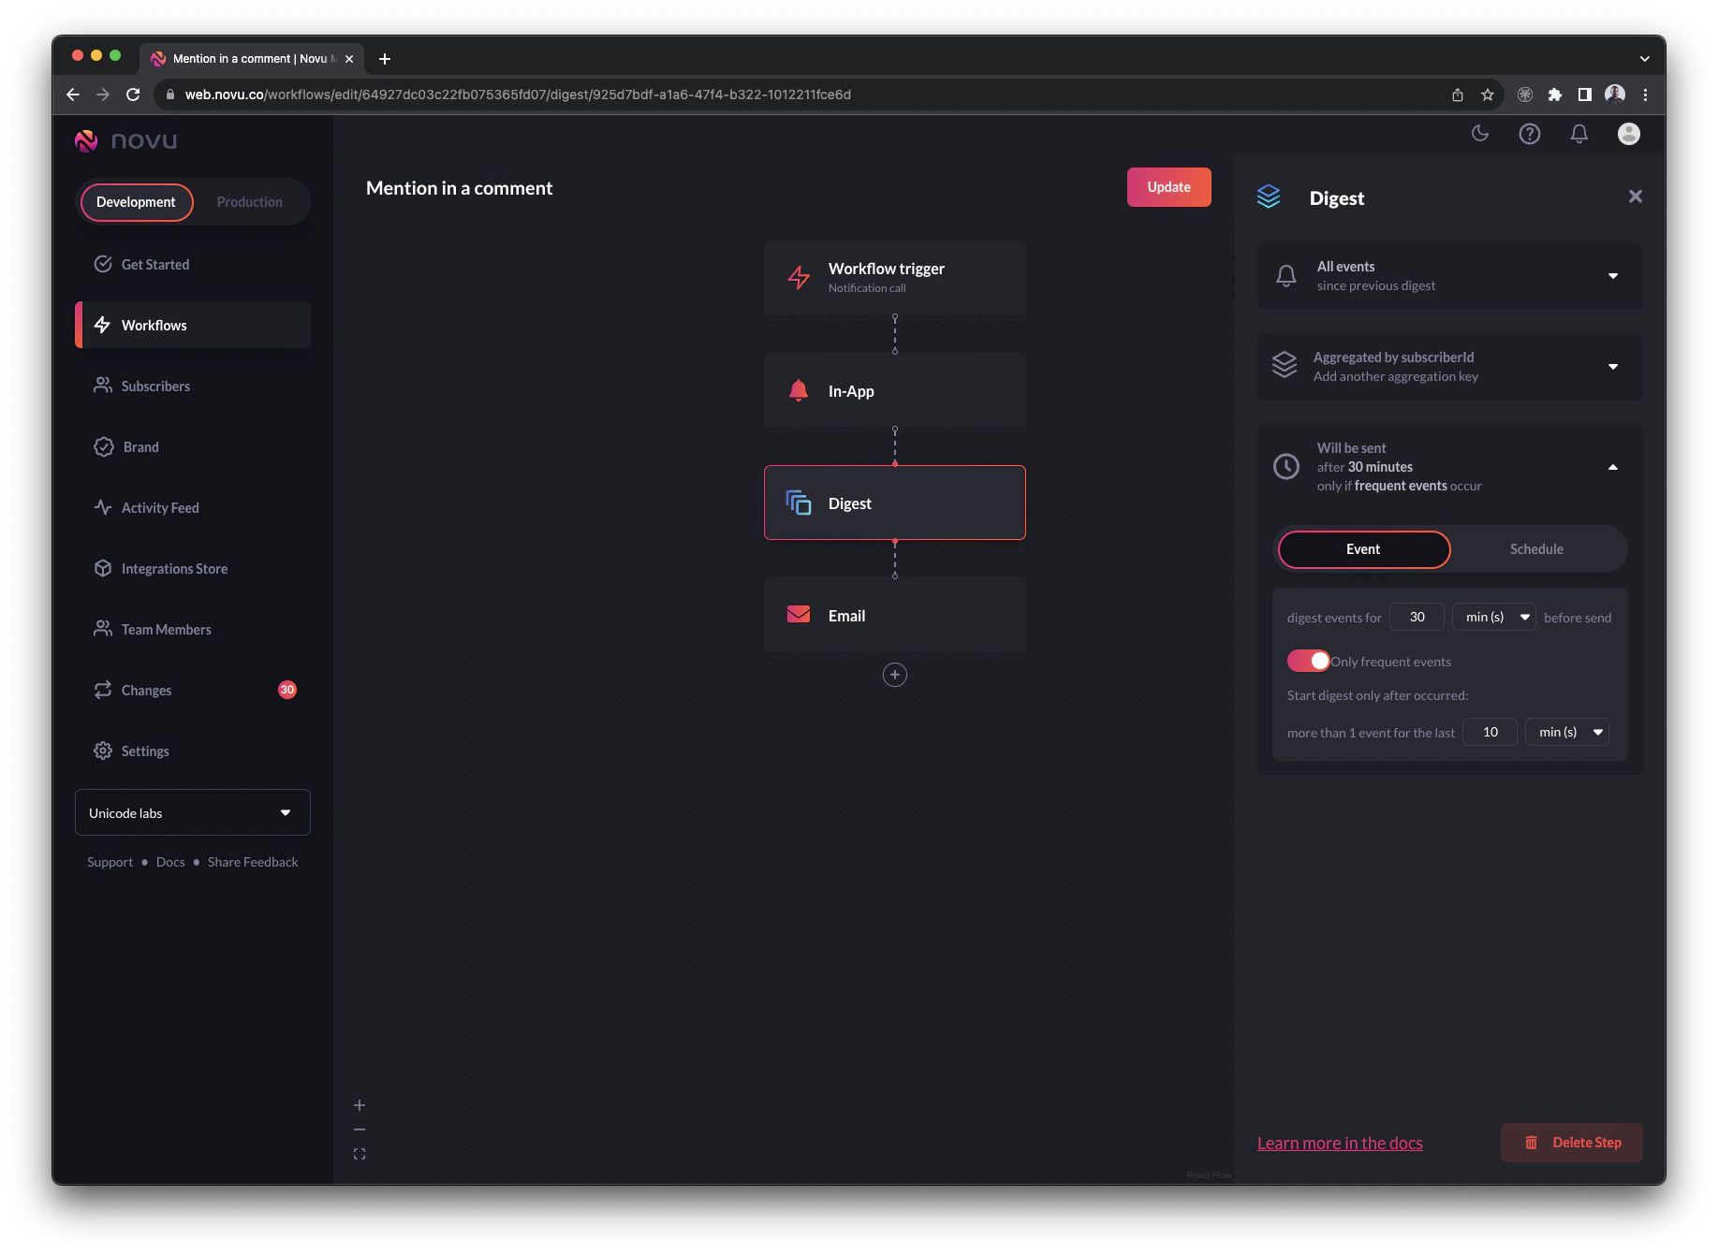This screenshot has height=1254, width=1718.
Task: Open Learn more in the docs link
Action: click(x=1340, y=1143)
